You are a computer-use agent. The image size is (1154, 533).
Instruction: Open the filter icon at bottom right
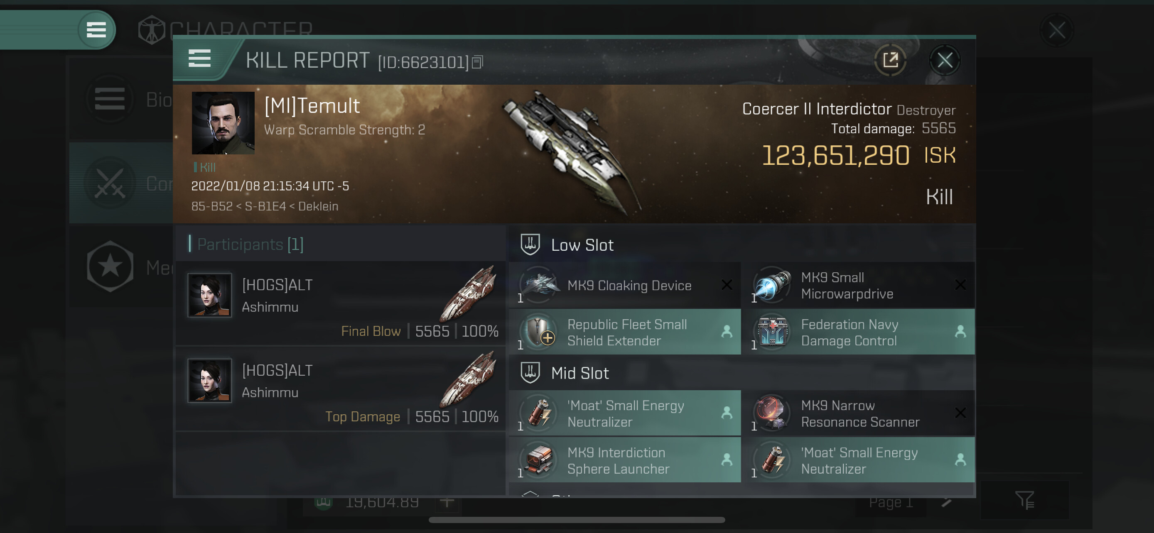(x=1024, y=499)
